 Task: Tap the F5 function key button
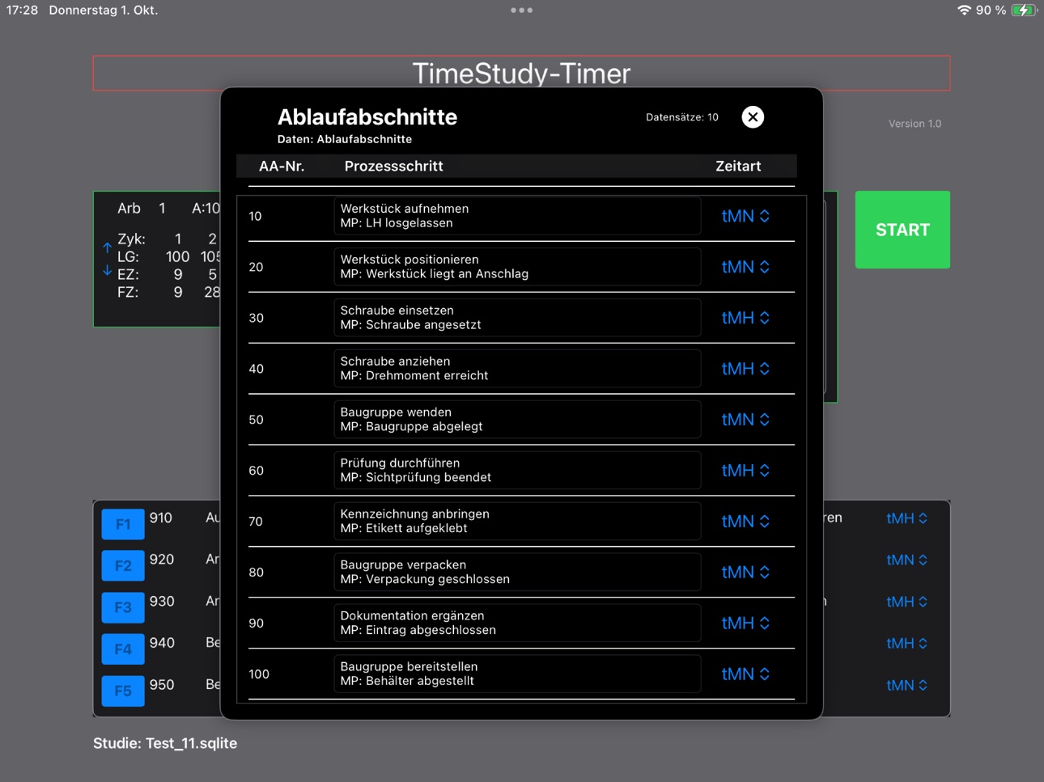pos(123,691)
